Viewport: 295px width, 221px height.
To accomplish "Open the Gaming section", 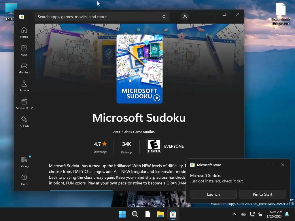I will (24, 68).
